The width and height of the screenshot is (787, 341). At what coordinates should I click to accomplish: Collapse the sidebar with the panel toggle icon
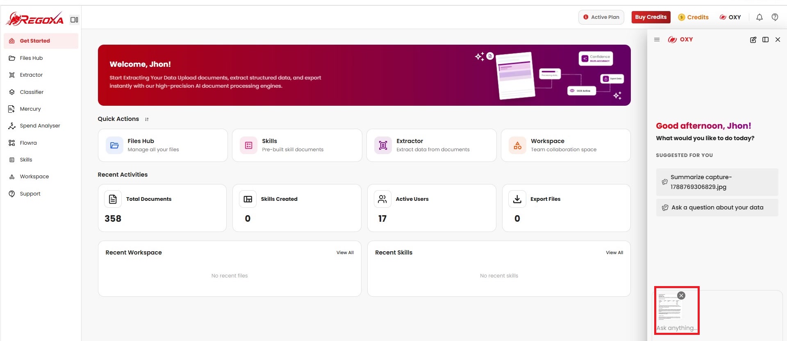(x=74, y=20)
